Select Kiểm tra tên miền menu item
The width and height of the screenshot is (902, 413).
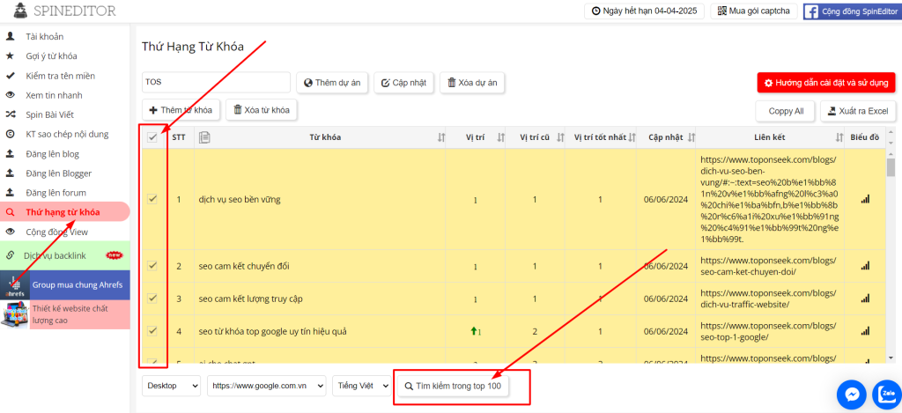click(60, 76)
